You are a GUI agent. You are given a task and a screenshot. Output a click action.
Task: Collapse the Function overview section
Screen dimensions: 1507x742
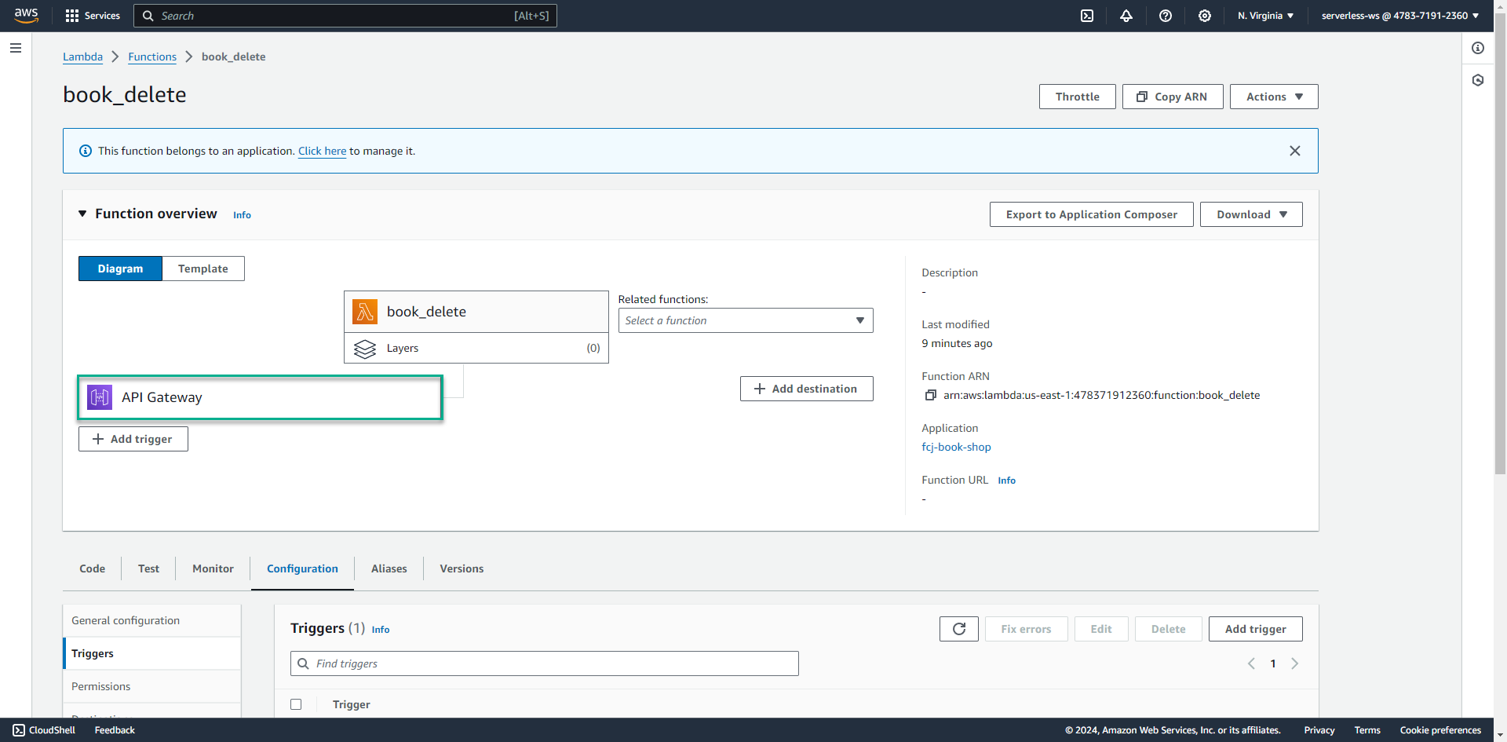pos(82,214)
